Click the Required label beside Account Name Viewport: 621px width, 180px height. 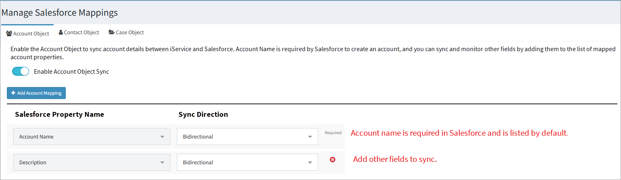point(333,132)
